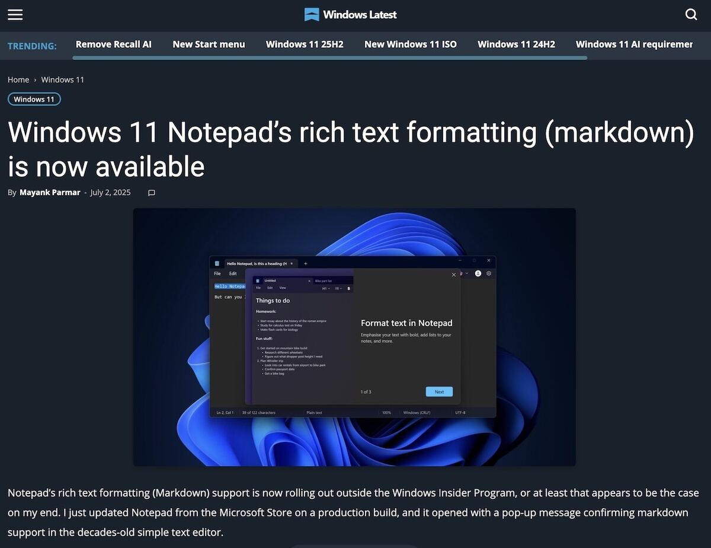Click 'Format text in Notepad' heading
711x548 pixels.
pos(406,323)
